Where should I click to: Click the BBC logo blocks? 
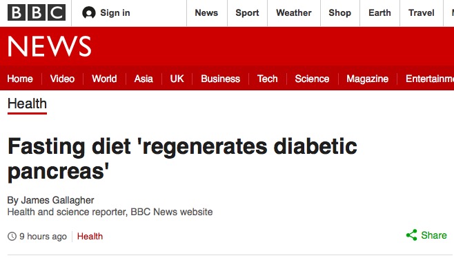pos(37,12)
